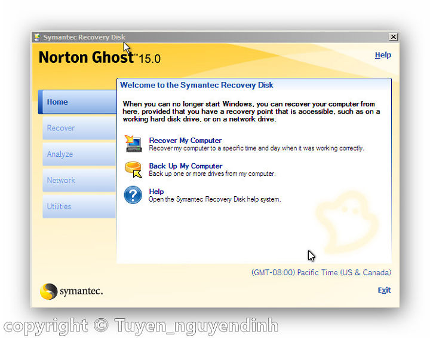This screenshot has width=430, height=338.
Task: Click the Symantec logo at the bottom left
Action: coord(71,291)
